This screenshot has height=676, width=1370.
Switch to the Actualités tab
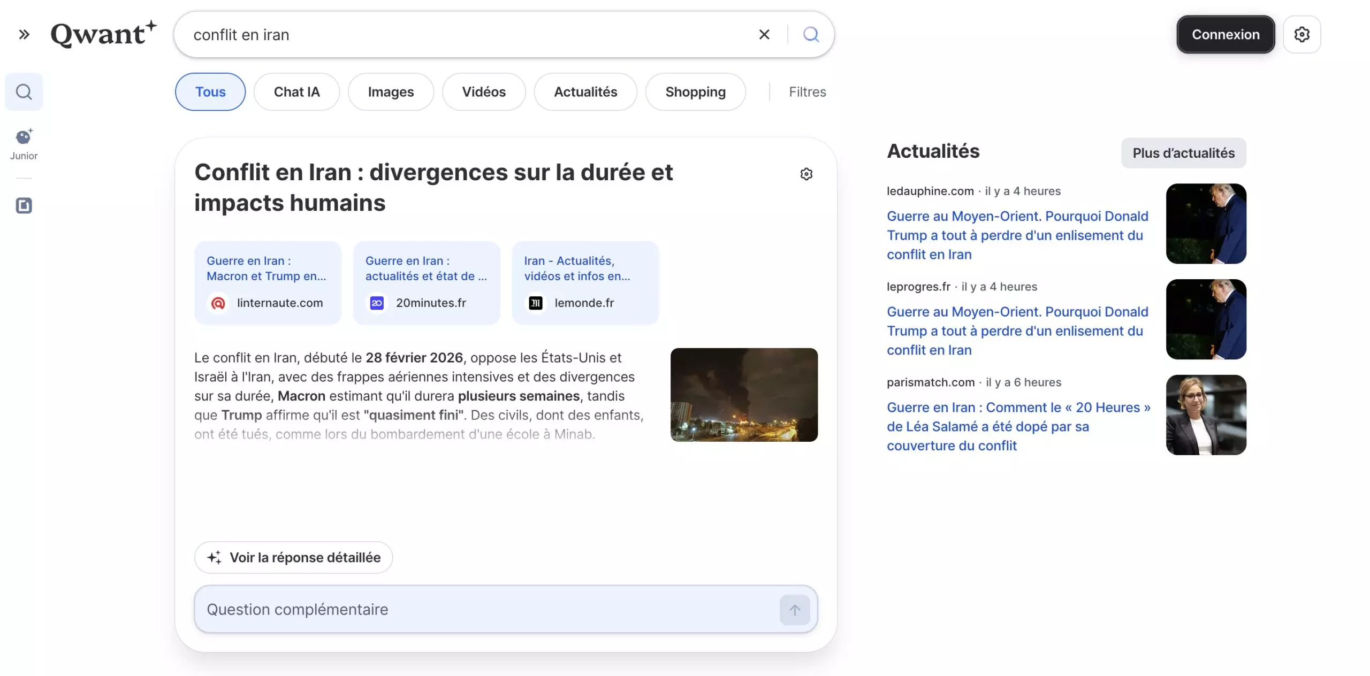coord(585,92)
